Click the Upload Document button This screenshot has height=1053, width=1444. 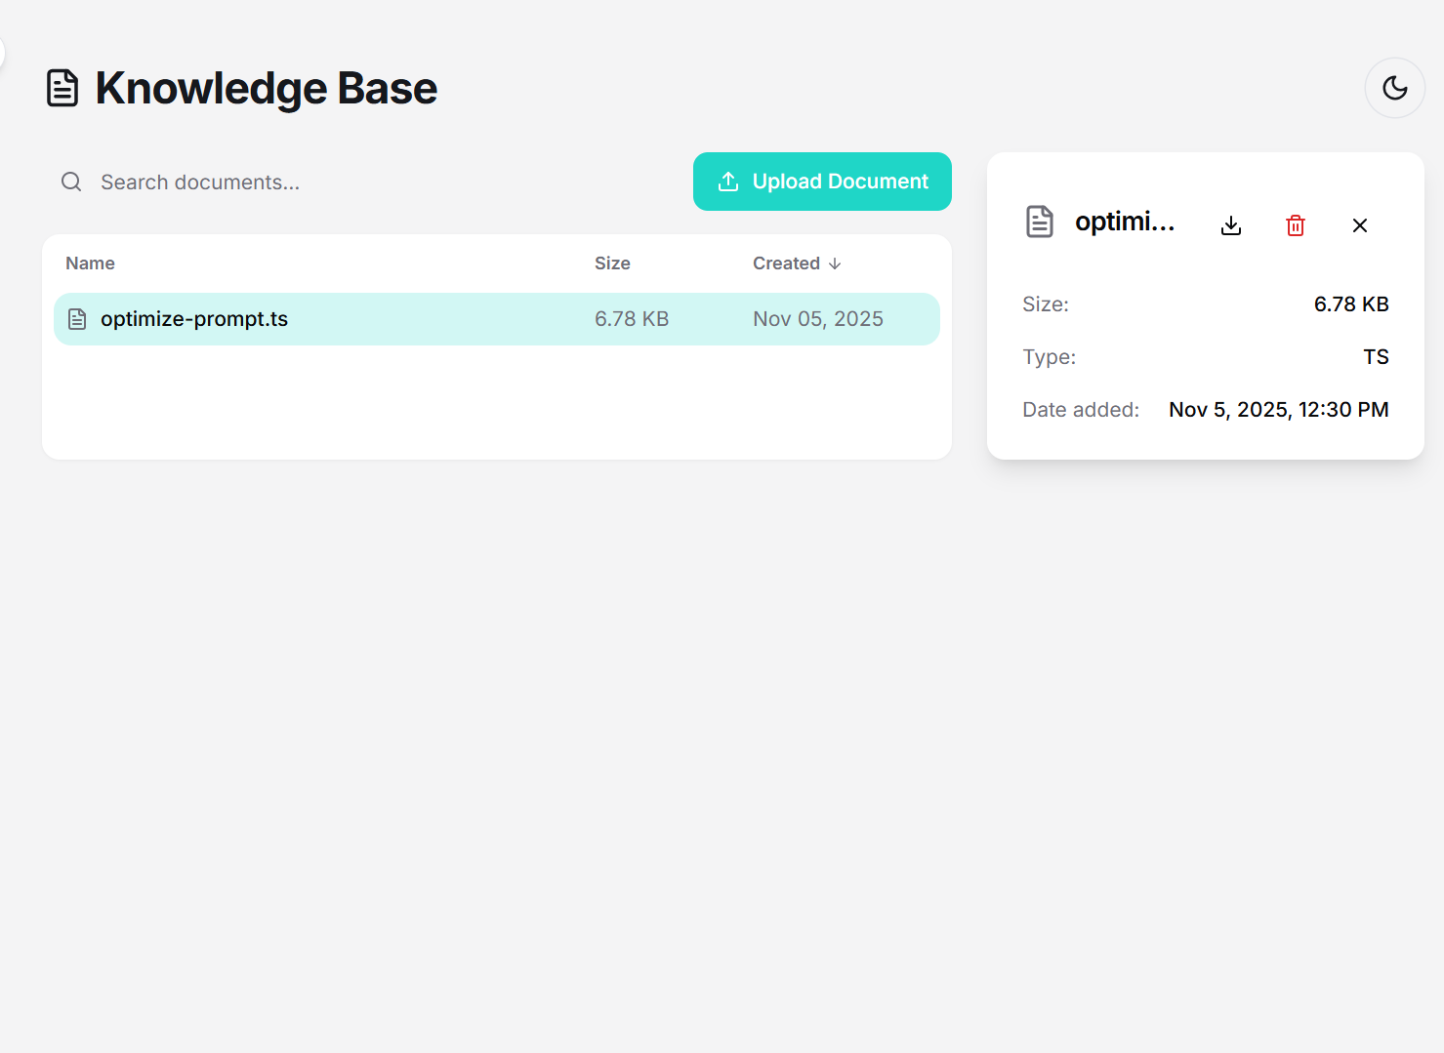(x=821, y=181)
